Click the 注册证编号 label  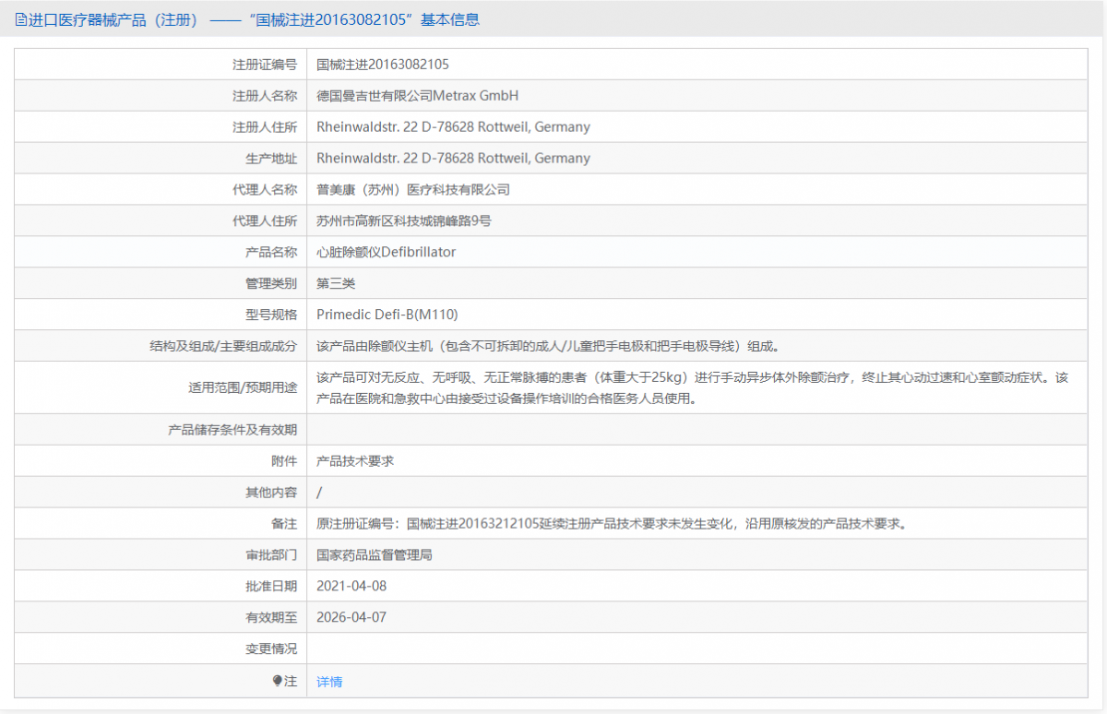(x=265, y=65)
